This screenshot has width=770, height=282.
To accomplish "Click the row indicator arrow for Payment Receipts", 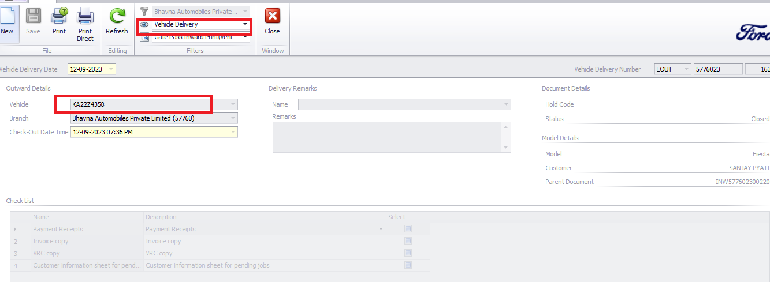I will click(x=14, y=229).
